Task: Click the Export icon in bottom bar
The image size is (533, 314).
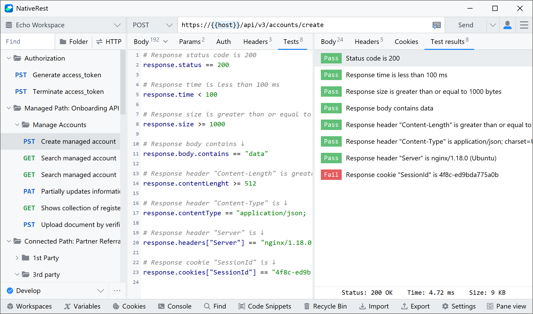Action: [x=415, y=306]
